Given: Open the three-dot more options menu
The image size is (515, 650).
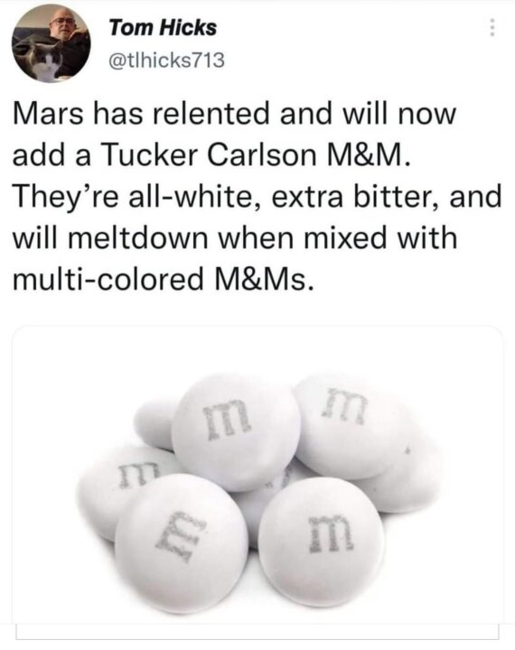Looking at the screenshot, I should pyautogui.click(x=492, y=28).
